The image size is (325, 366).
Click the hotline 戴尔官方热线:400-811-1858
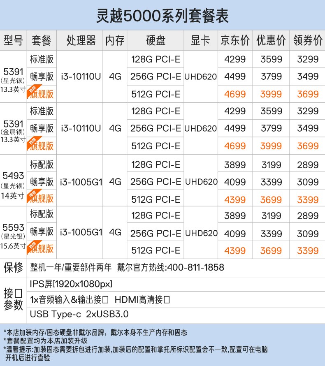click(x=171, y=267)
